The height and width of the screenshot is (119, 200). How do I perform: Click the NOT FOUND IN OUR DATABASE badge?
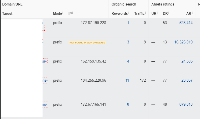click(x=87, y=43)
